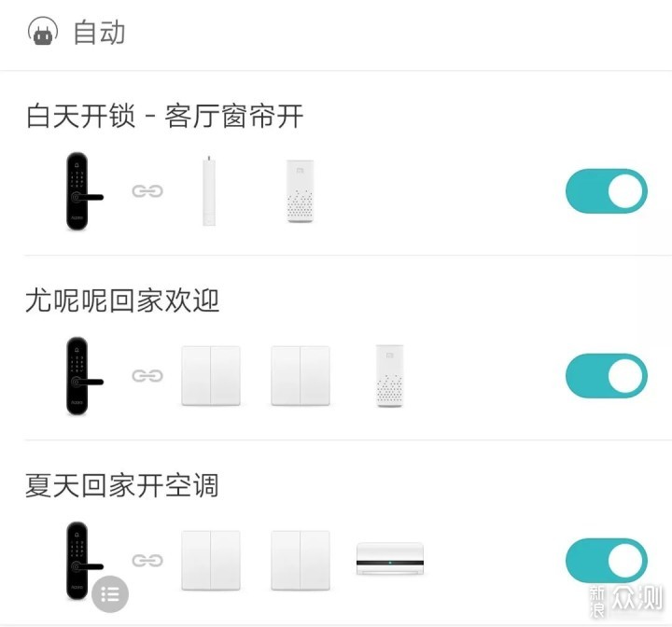This screenshot has width=672, height=627.
Task: Open the round list menu button
Action: coord(110,593)
